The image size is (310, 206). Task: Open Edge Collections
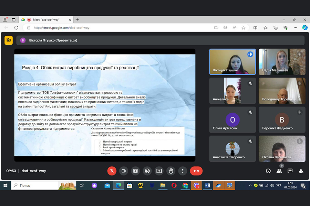[276, 27]
